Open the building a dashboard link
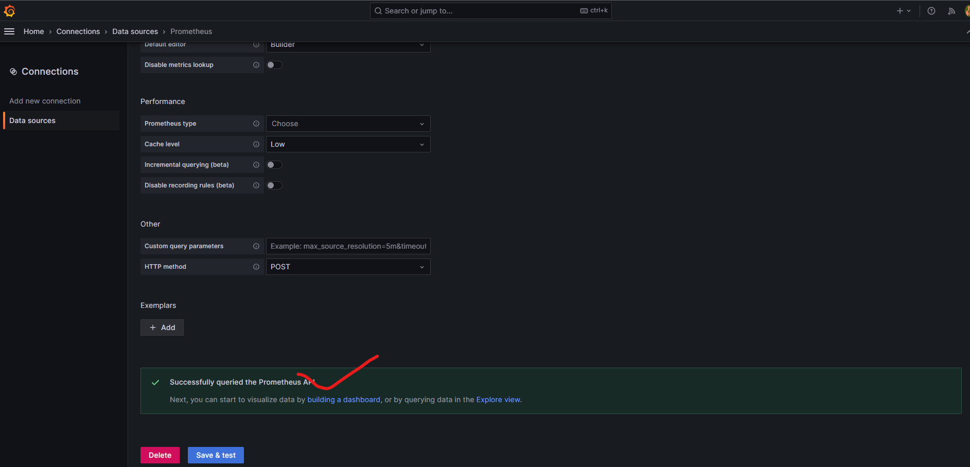Image resolution: width=970 pixels, height=467 pixels. coord(344,400)
